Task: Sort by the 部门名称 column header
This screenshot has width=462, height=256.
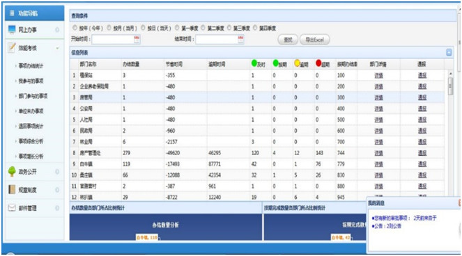Action: pos(88,64)
